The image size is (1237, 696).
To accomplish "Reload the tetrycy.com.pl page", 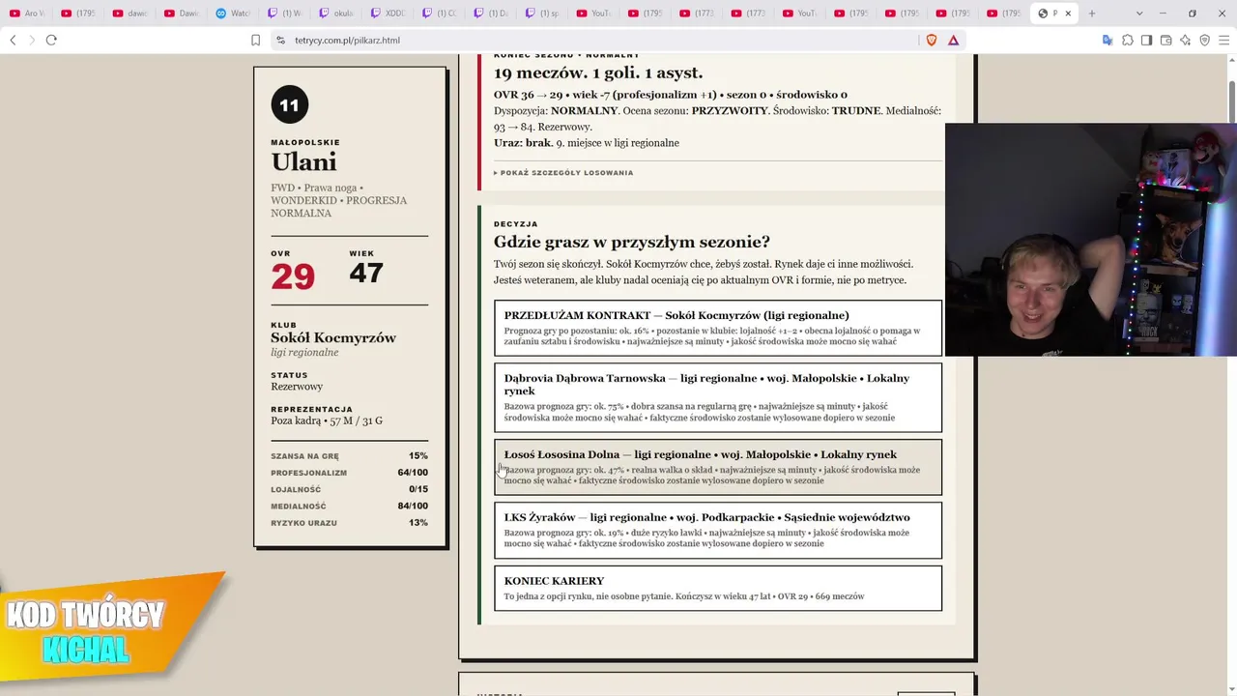I will tap(51, 40).
